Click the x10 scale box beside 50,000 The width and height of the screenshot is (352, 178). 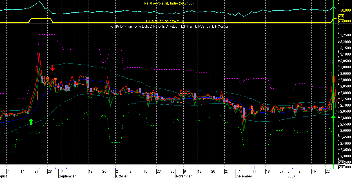tap(340, 16)
